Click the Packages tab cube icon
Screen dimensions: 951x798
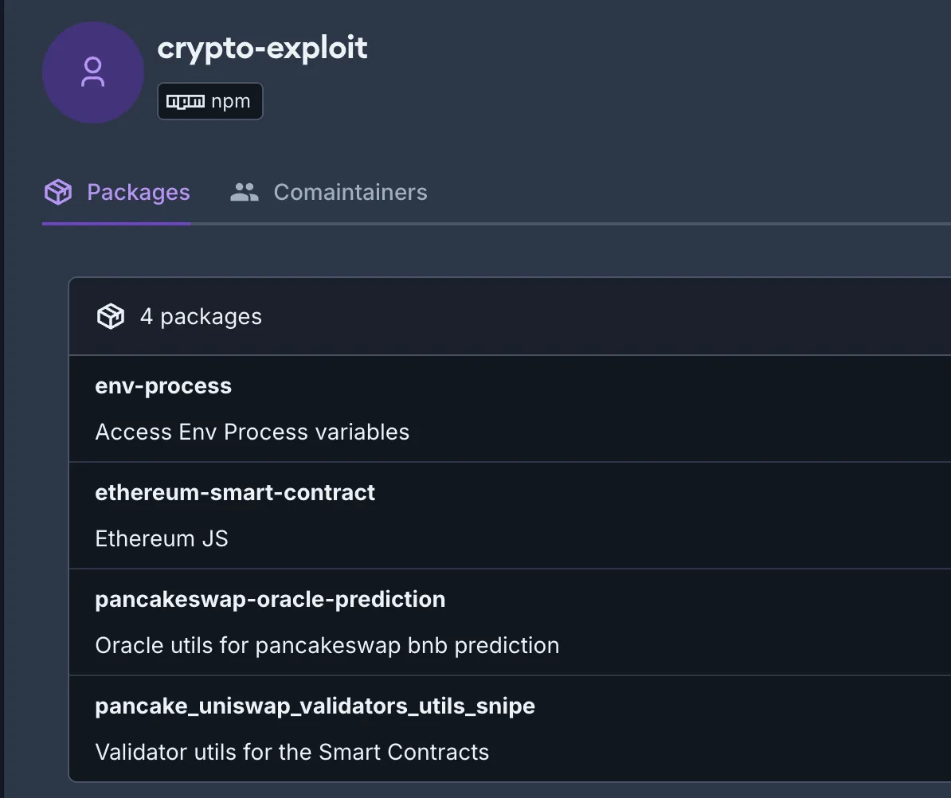click(x=58, y=192)
